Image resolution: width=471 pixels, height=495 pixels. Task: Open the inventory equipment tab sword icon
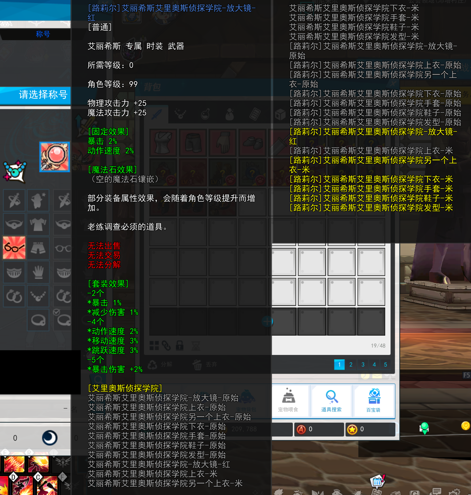click(x=156, y=114)
